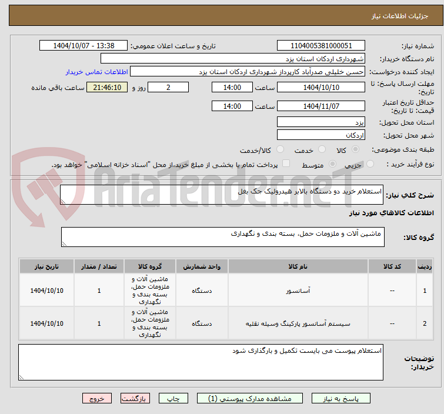Click the تاریخ نیاز column header
444x414 pixels.
(46, 266)
